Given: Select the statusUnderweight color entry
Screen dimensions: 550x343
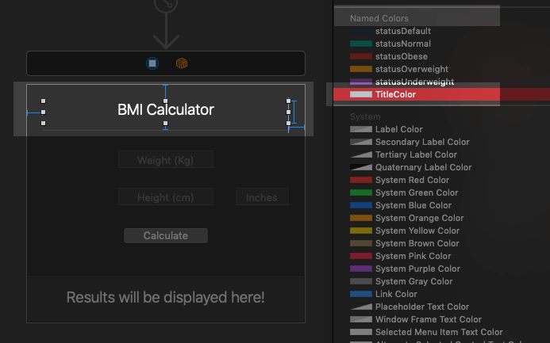Looking at the screenshot, I should click(x=413, y=82).
